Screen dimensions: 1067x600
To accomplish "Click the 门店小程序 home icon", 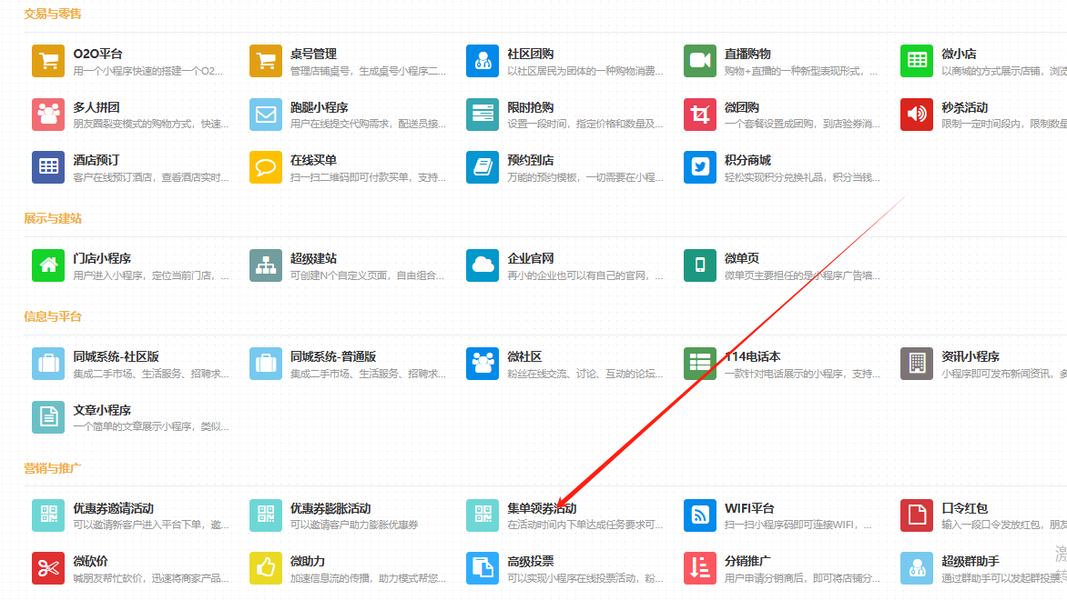I will [48, 265].
